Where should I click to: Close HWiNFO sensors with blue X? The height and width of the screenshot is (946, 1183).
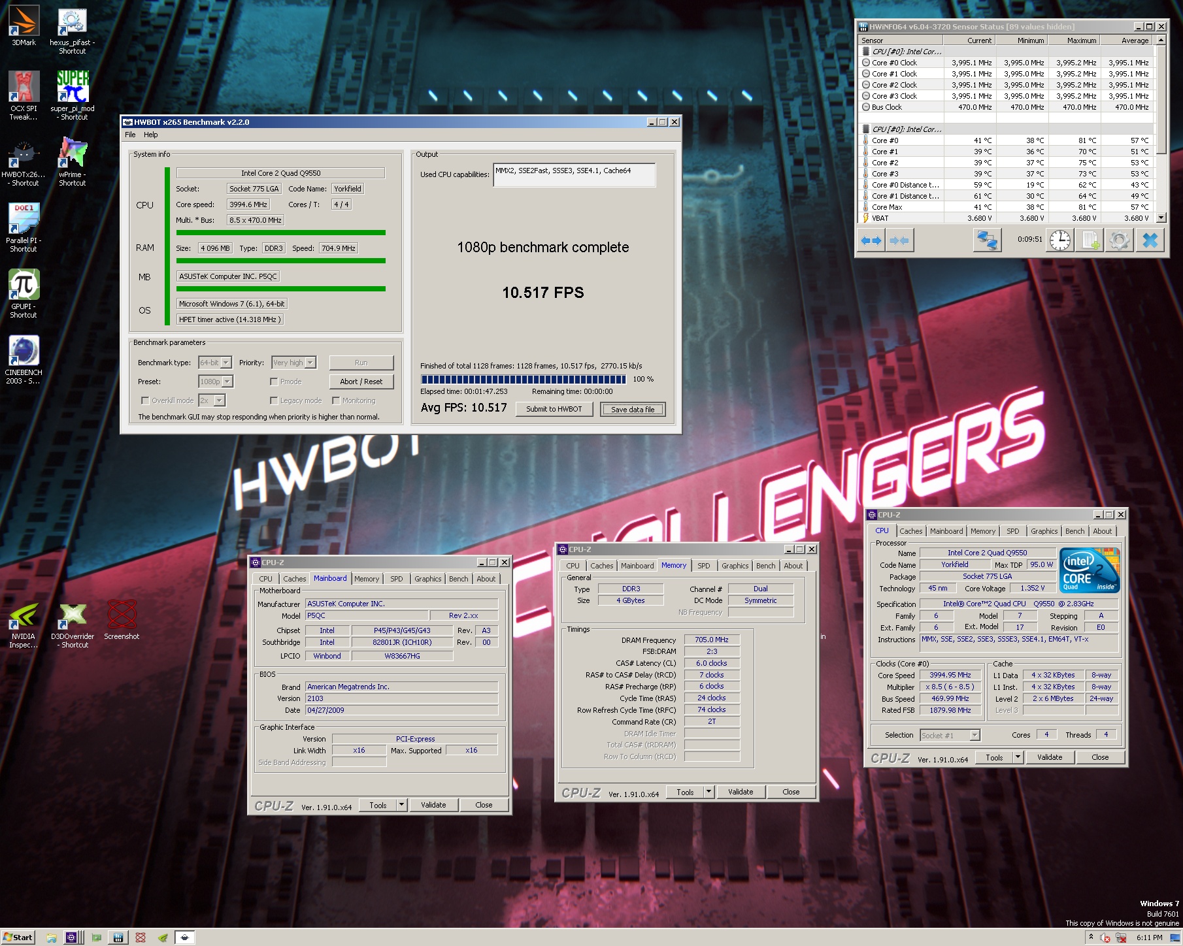pyautogui.click(x=1150, y=240)
